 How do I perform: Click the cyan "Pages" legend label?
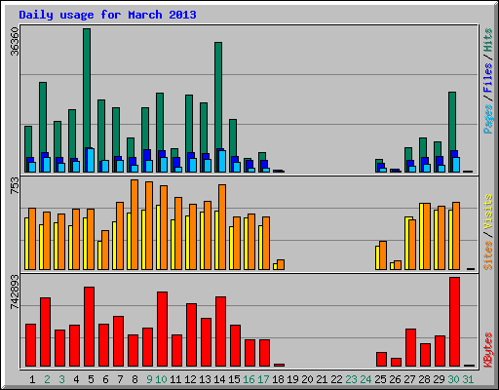pos(488,119)
